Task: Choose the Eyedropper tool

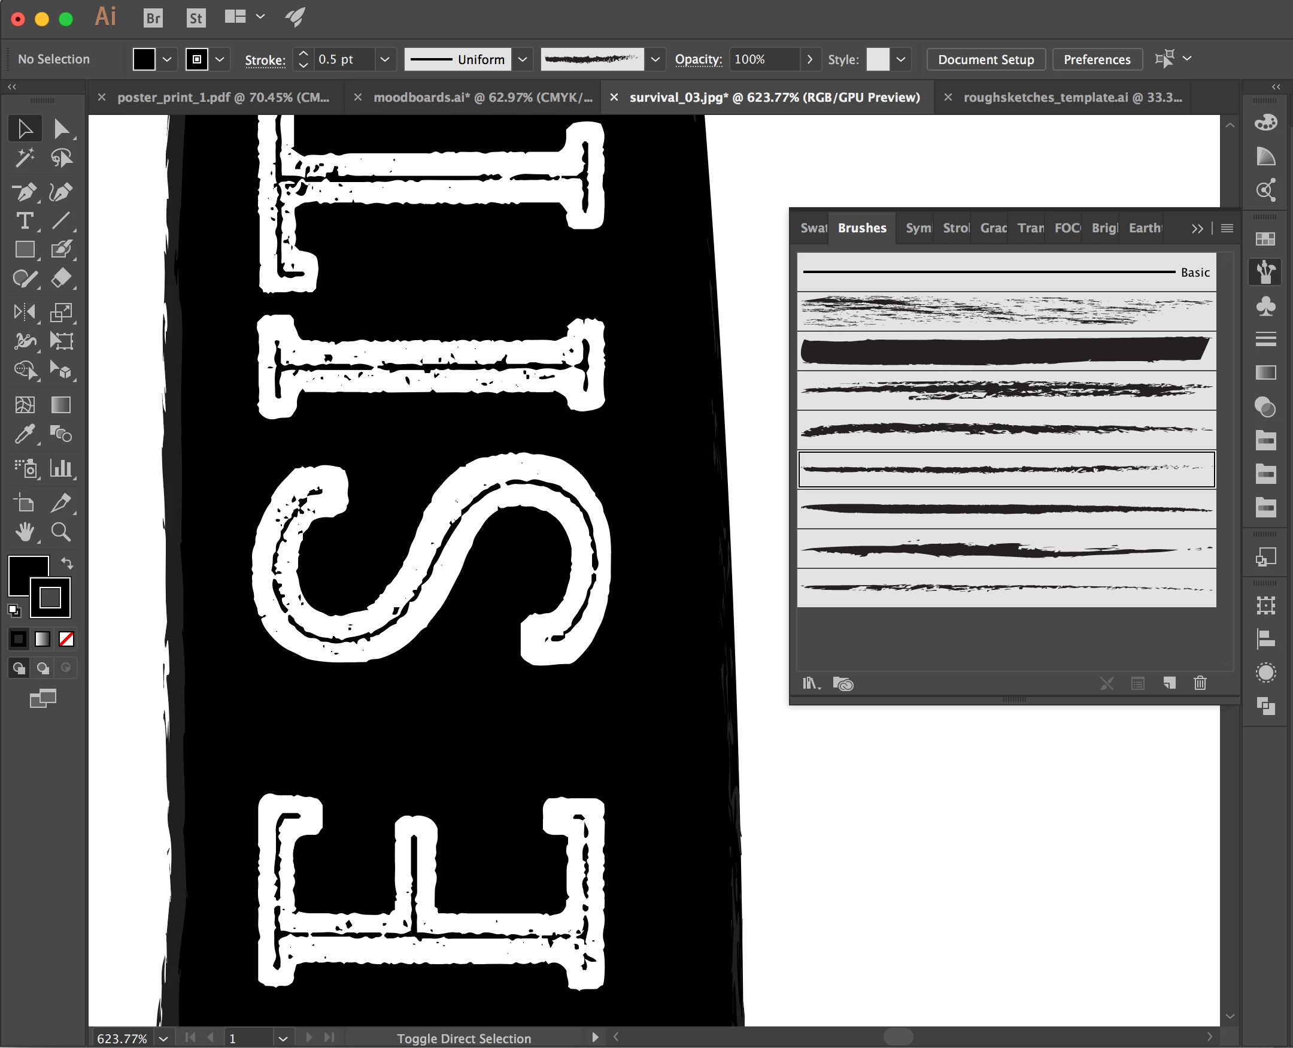Action: click(x=24, y=434)
